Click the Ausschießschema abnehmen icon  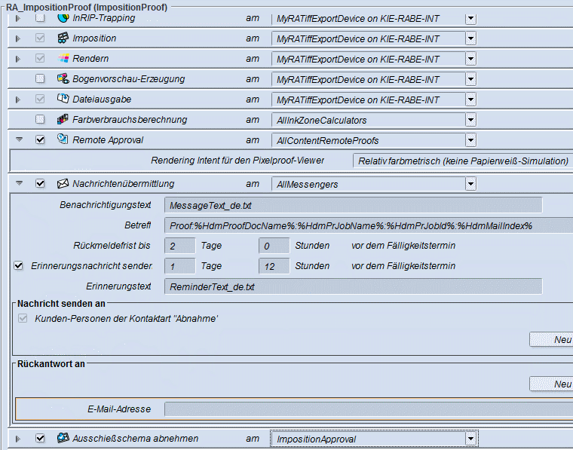pos(63,438)
